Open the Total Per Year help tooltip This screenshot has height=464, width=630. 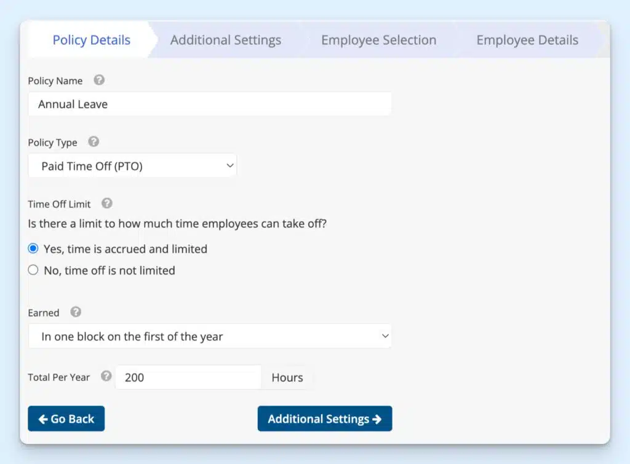(x=106, y=377)
